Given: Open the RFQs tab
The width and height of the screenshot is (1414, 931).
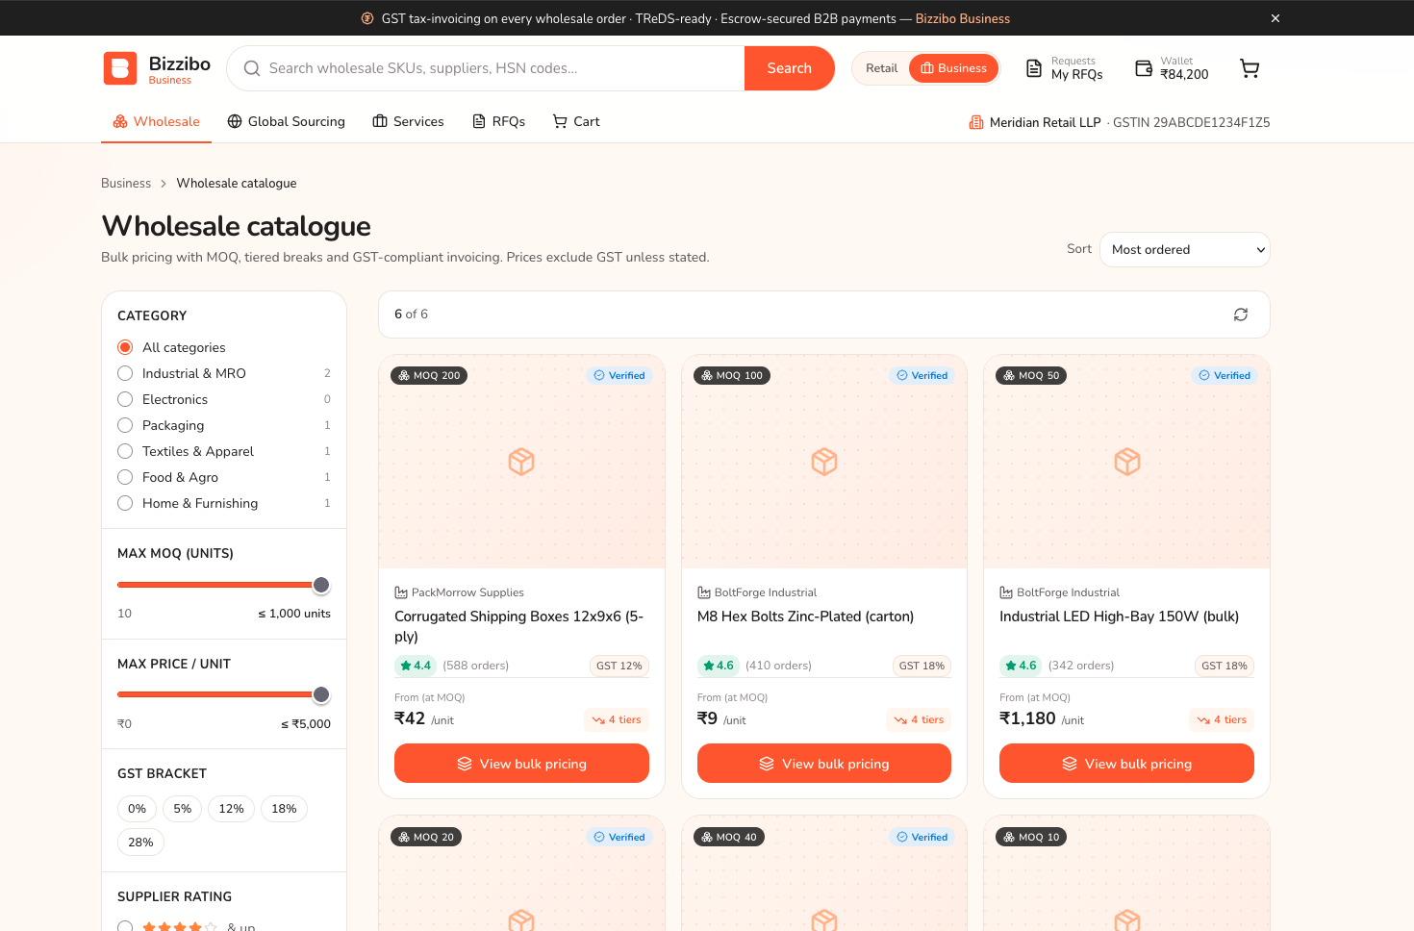Looking at the screenshot, I should [498, 121].
